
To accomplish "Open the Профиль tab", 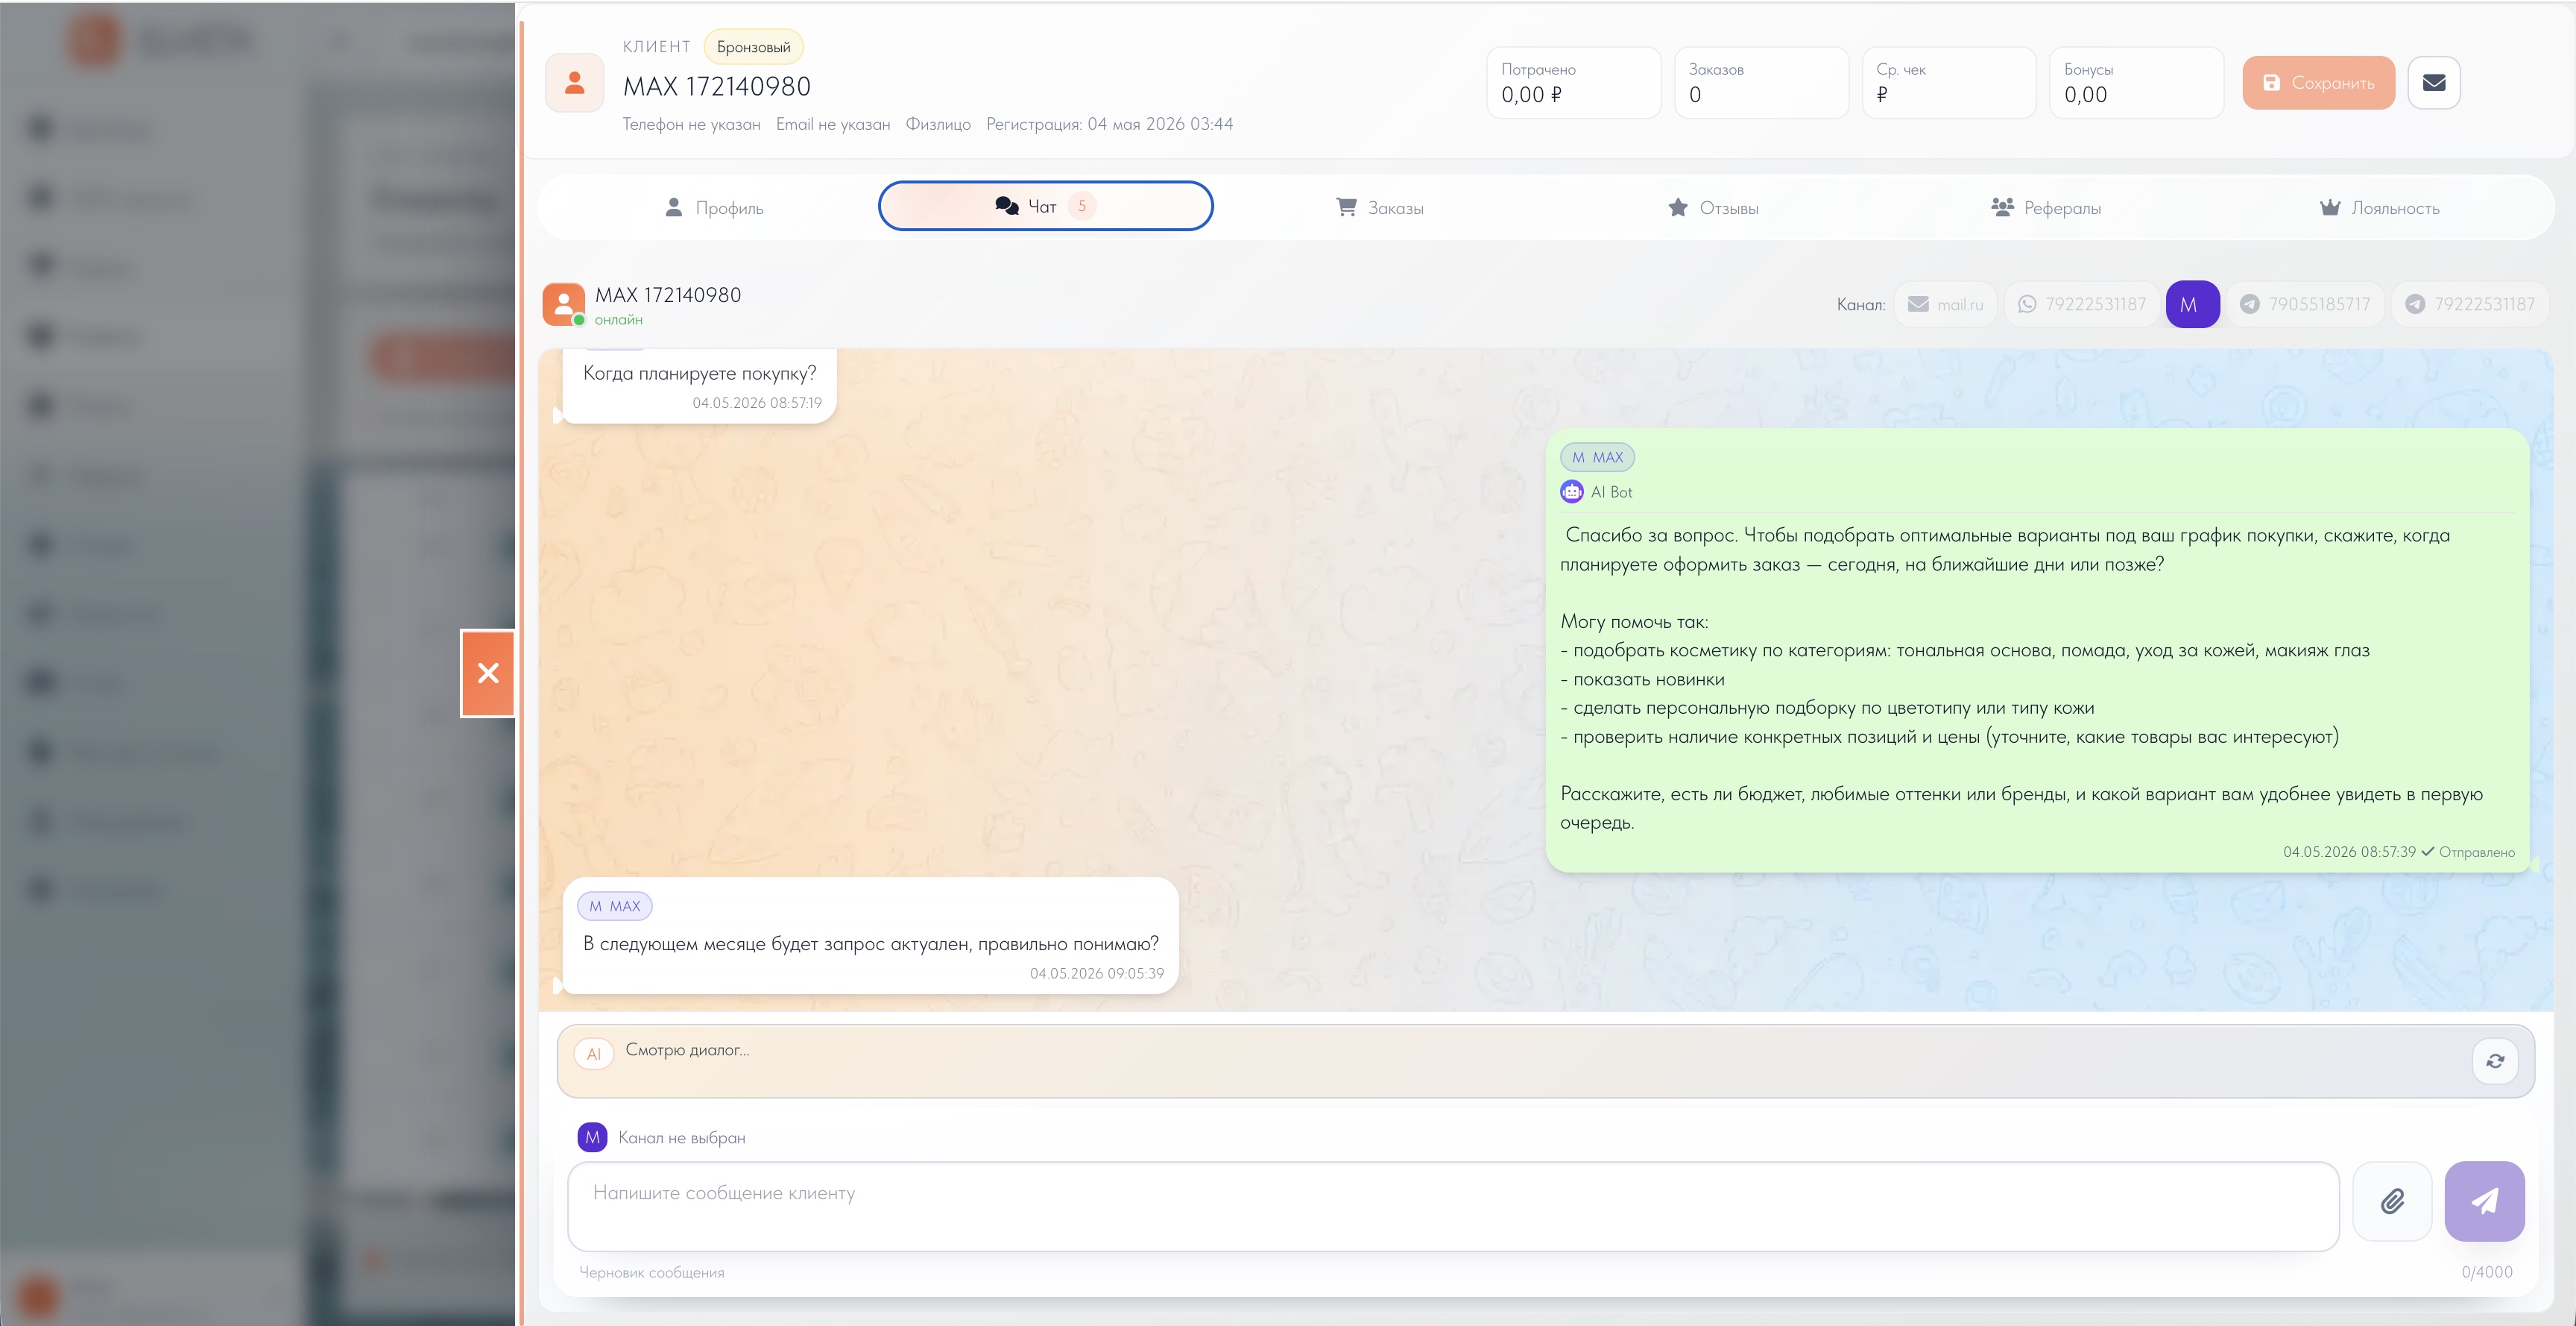I will pos(714,207).
